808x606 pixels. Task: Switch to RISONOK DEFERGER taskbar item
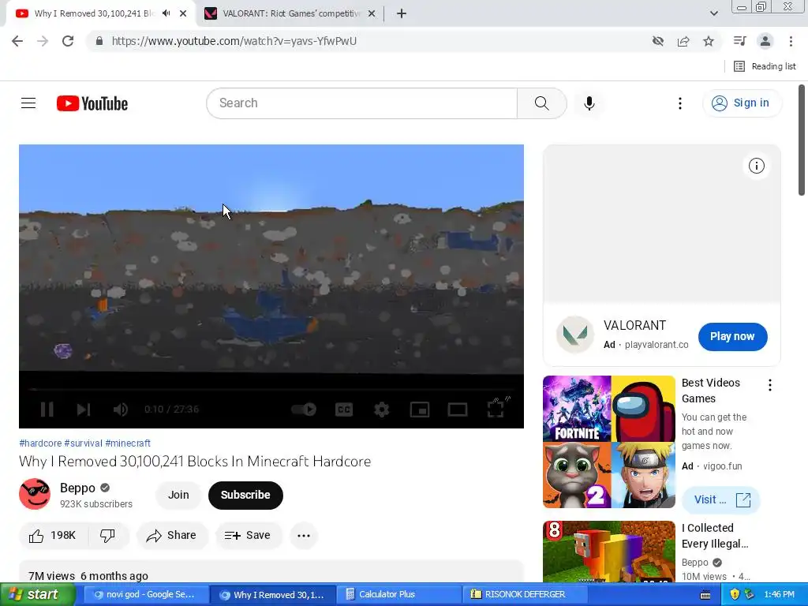point(525,595)
